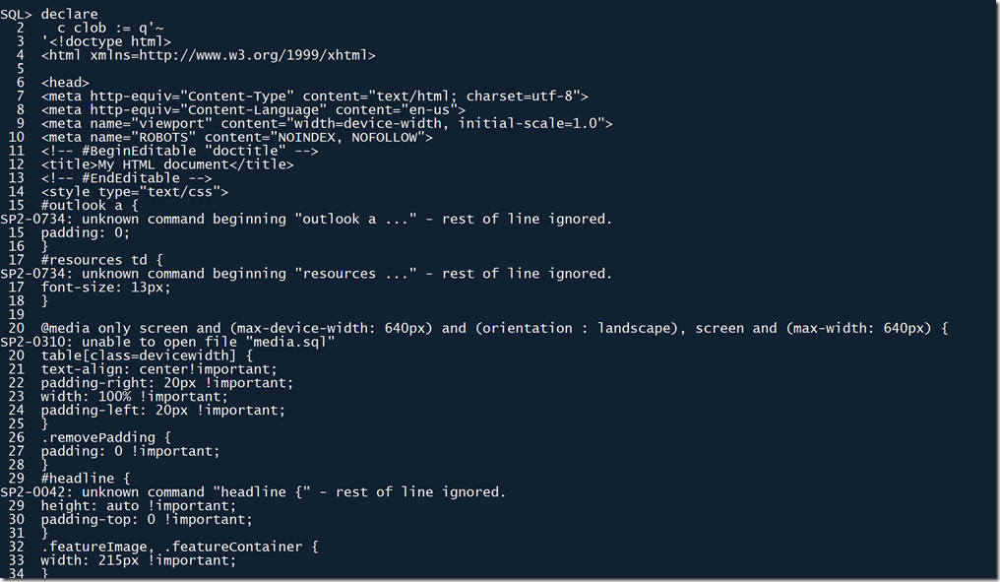Click the Content-Language meta tag line
1000x582 pixels.
pyautogui.click(x=253, y=110)
